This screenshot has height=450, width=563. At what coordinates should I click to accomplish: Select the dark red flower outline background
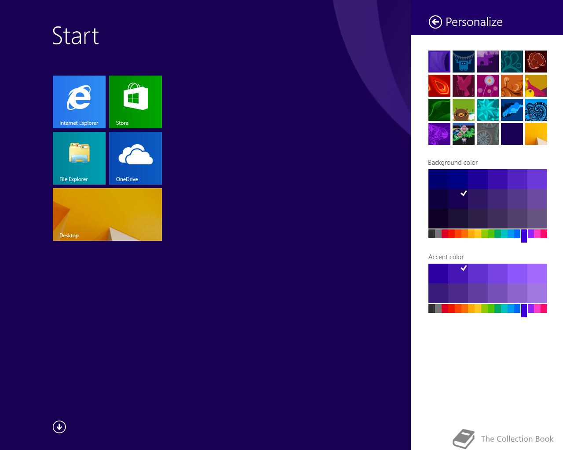pyautogui.click(x=536, y=62)
